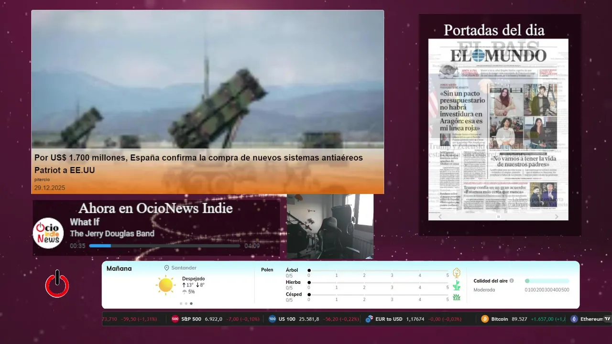Click the Despejado weather condition text
Screen dimensions: 612x344
[194, 279]
